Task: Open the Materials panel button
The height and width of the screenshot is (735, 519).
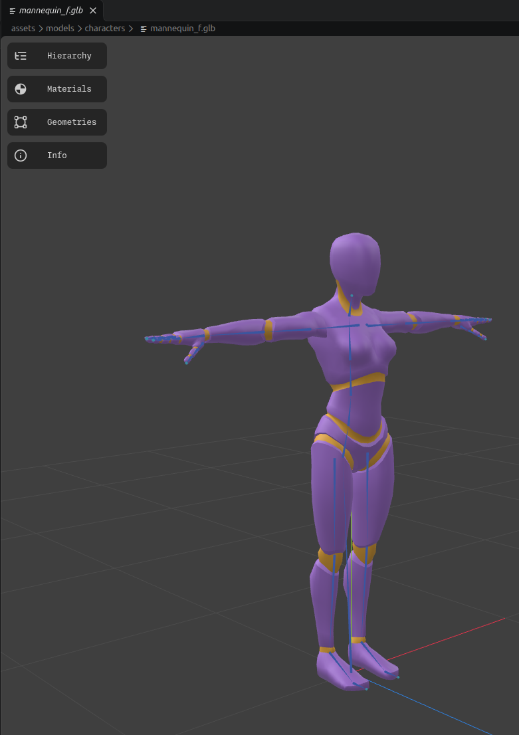Action: tap(57, 89)
